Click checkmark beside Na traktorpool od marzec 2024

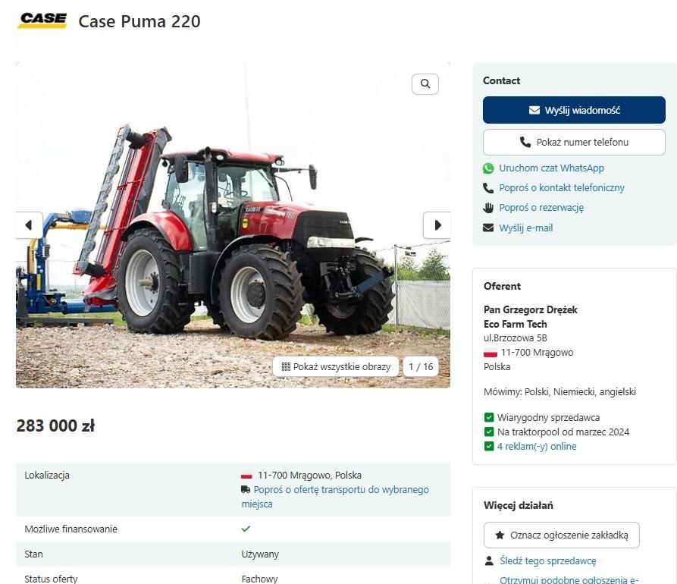(489, 432)
